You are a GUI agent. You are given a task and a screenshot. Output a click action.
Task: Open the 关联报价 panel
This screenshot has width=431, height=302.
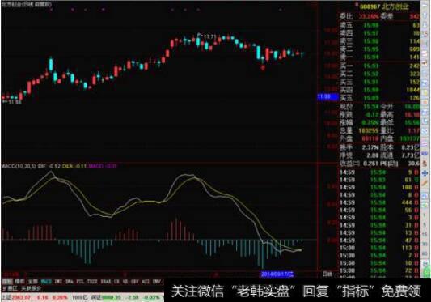tap(31, 288)
